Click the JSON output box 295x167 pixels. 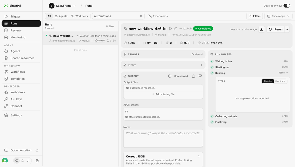(x=163, y=114)
